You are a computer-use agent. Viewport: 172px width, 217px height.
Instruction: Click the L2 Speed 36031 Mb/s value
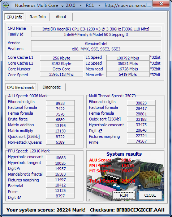point(128,64)
